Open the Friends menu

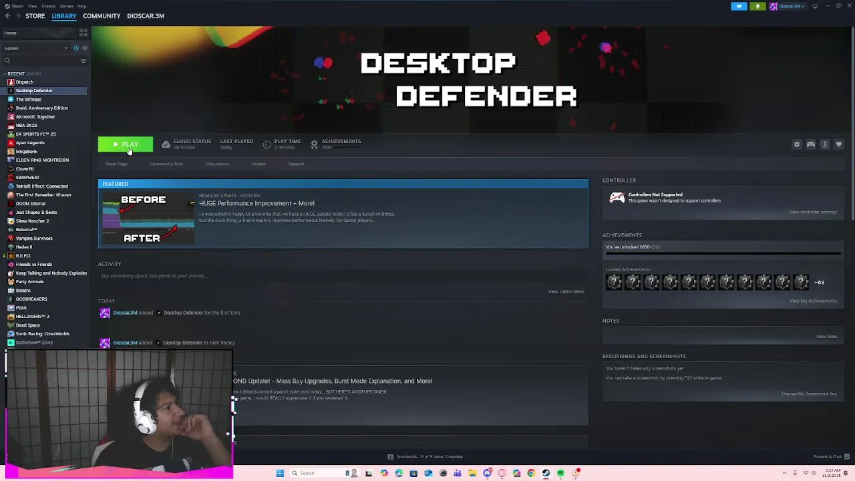tap(48, 6)
